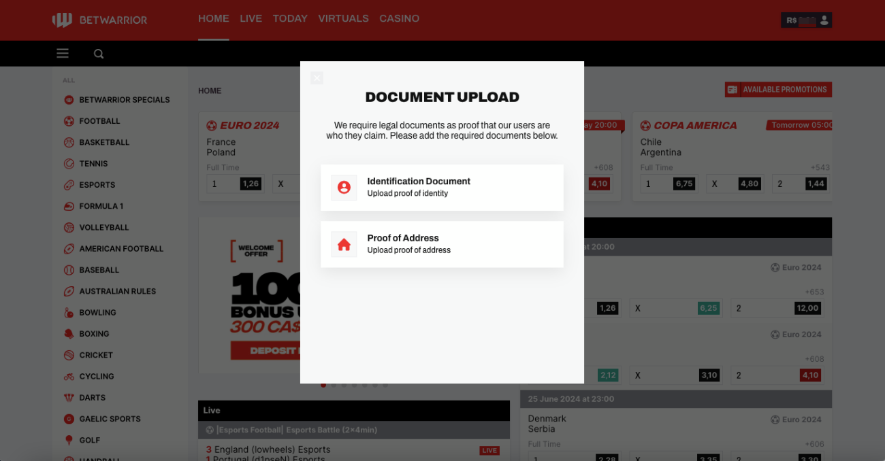Image resolution: width=885 pixels, height=461 pixels.
Task: Click the Boxing sidebar icon
Action: [x=69, y=334]
